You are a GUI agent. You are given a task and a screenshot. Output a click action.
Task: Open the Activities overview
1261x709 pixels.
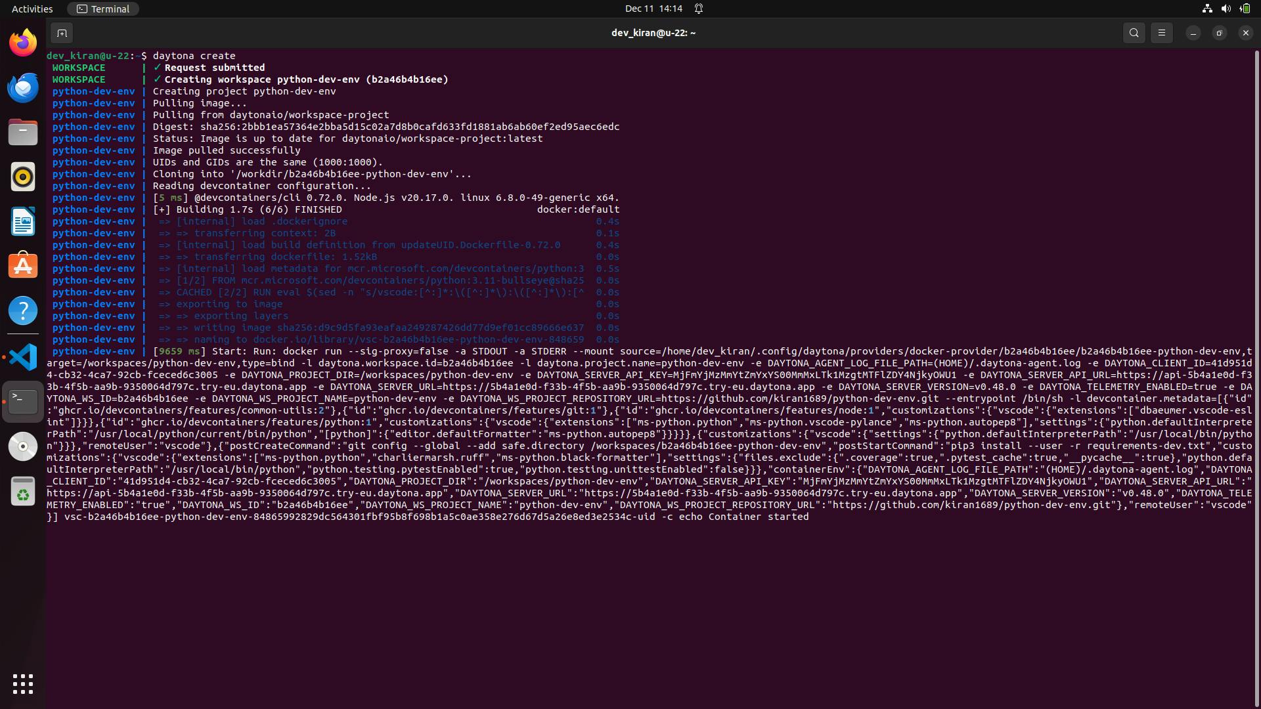32,9
